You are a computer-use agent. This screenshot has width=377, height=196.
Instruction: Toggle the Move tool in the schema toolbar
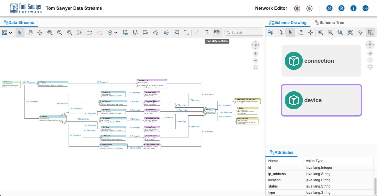click(x=310, y=32)
